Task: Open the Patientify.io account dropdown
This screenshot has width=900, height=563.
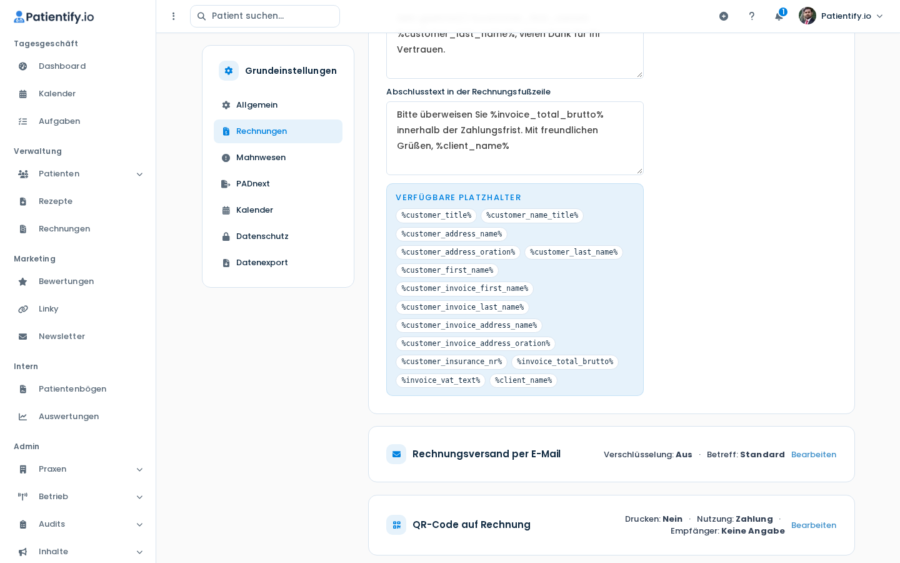Action: 841,16
